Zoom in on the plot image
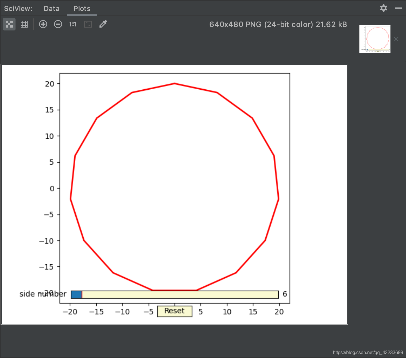 coord(43,24)
